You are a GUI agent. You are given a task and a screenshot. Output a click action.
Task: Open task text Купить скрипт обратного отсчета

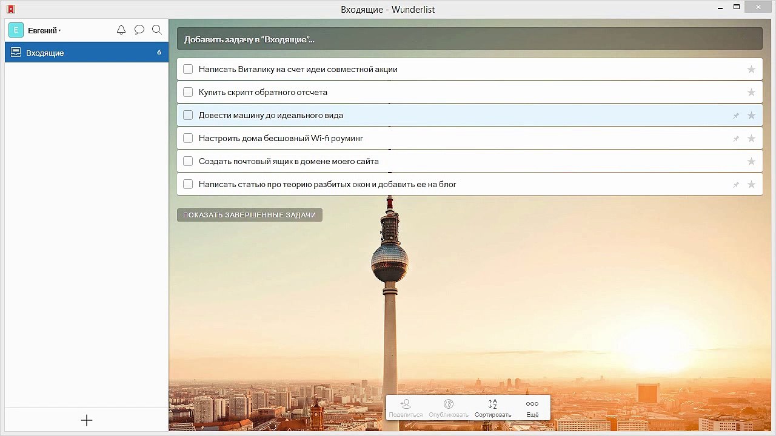point(263,92)
